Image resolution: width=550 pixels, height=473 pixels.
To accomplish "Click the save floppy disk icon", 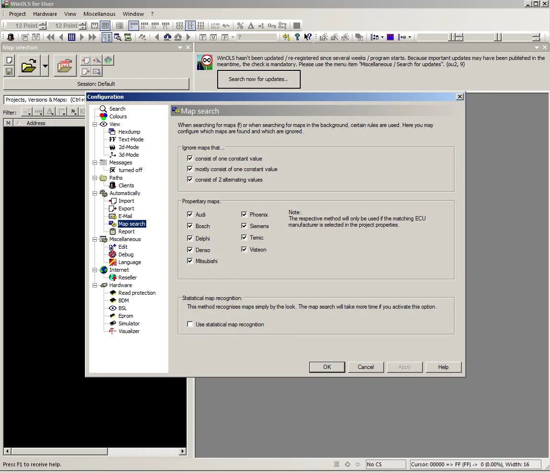I will point(10,71).
